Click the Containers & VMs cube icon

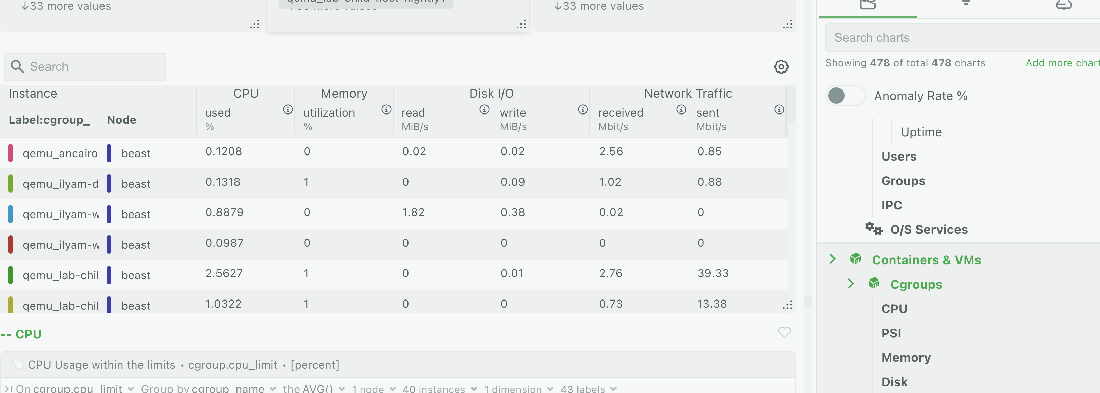point(855,259)
